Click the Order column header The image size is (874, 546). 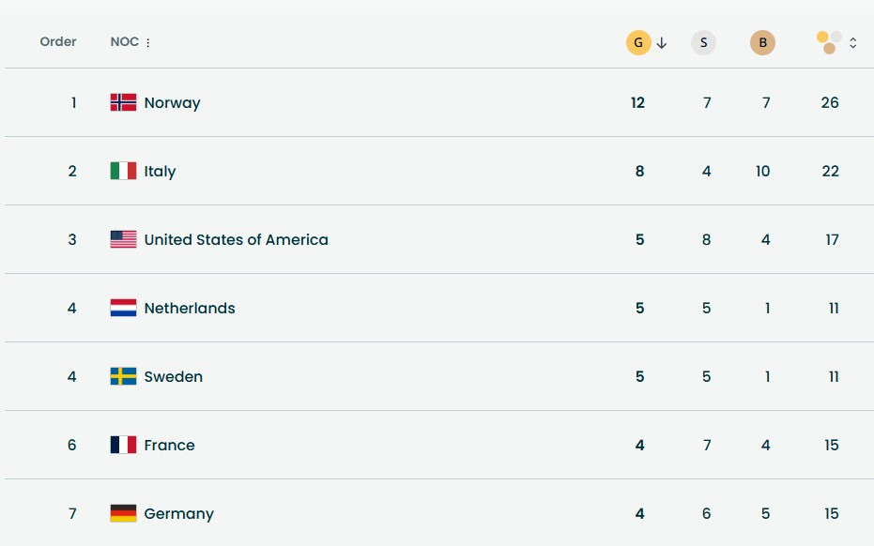pyautogui.click(x=58, y=42)
